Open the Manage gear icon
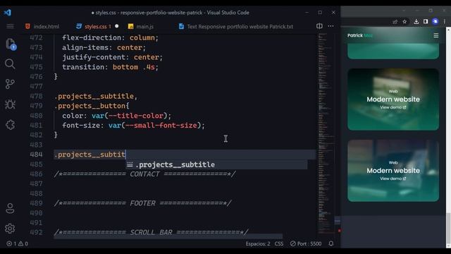 pos(10,229)
